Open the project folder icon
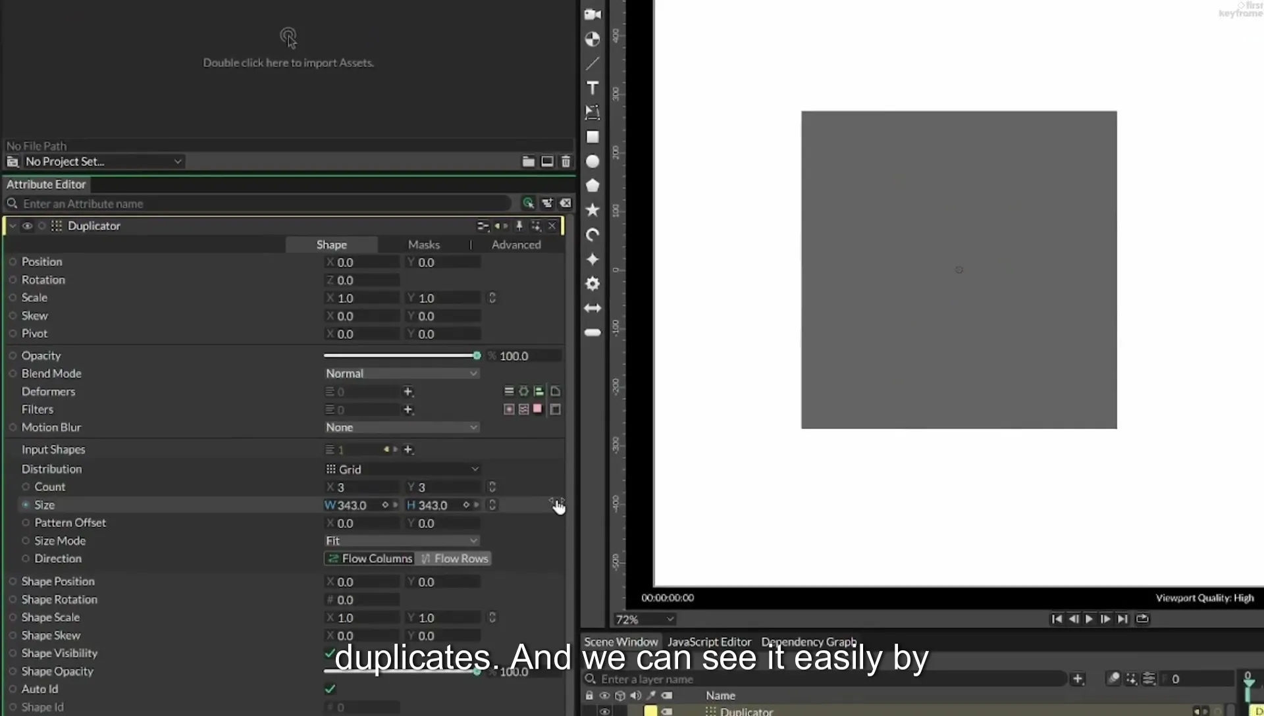 tap(528, 161)
